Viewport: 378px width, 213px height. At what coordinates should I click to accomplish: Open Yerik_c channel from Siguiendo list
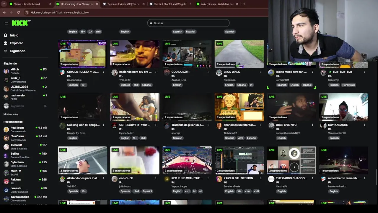tap(25, 80)
